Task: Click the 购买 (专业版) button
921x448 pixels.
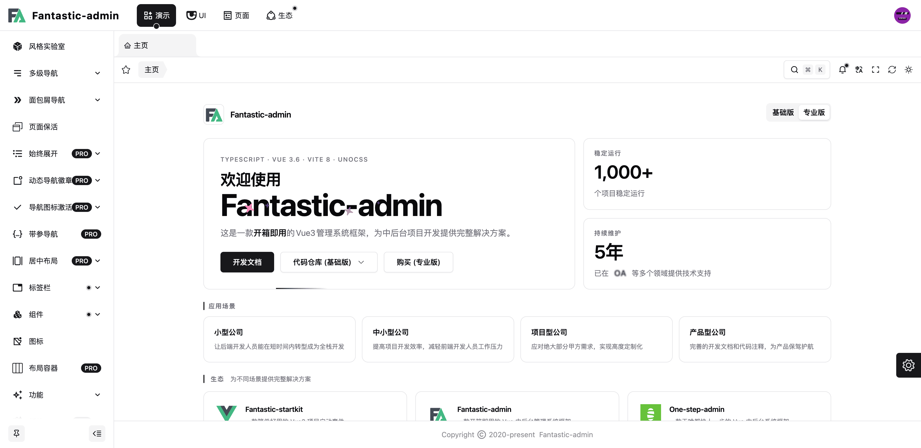Action: (x=418, y=262)
